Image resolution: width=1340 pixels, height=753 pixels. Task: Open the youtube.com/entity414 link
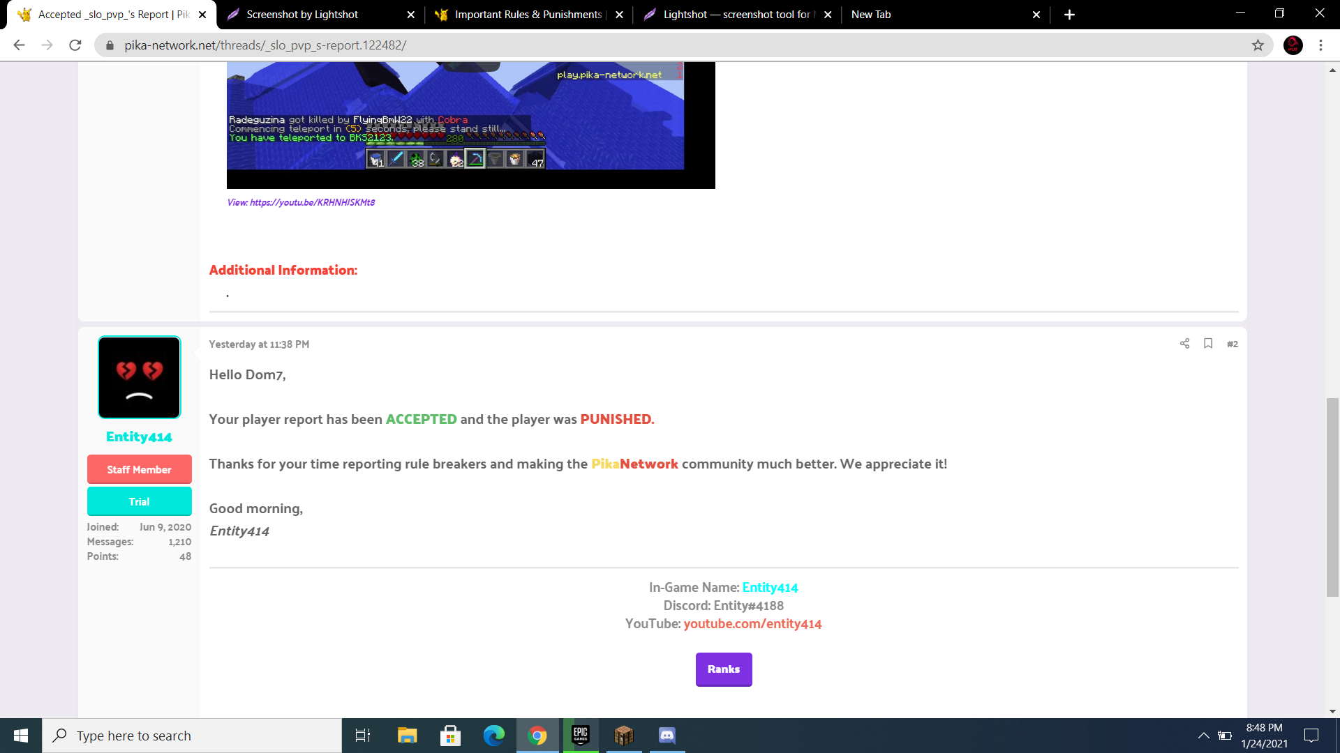coord(752,624)
